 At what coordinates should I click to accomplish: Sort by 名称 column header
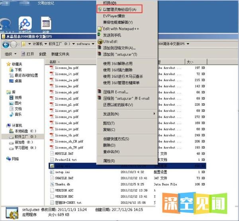point(53,62)
